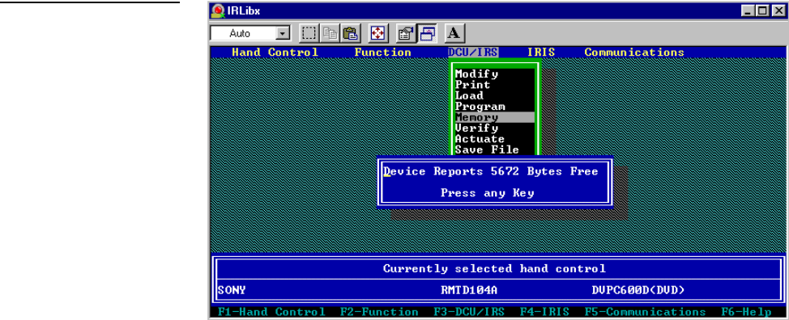Click the Mark selection toolbar icon
This screenshot has height=320, width=789.
point(309,34)
